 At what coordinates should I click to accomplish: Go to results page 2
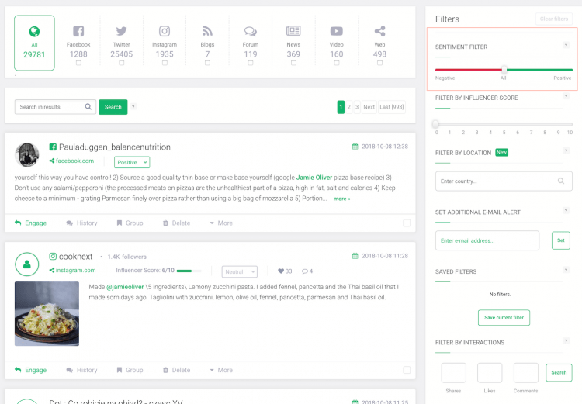[x=349, y=107]
